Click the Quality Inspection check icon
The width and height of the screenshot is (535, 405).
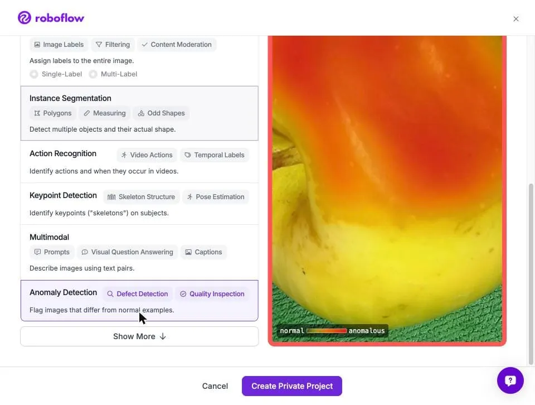click(x=183, y=294)
